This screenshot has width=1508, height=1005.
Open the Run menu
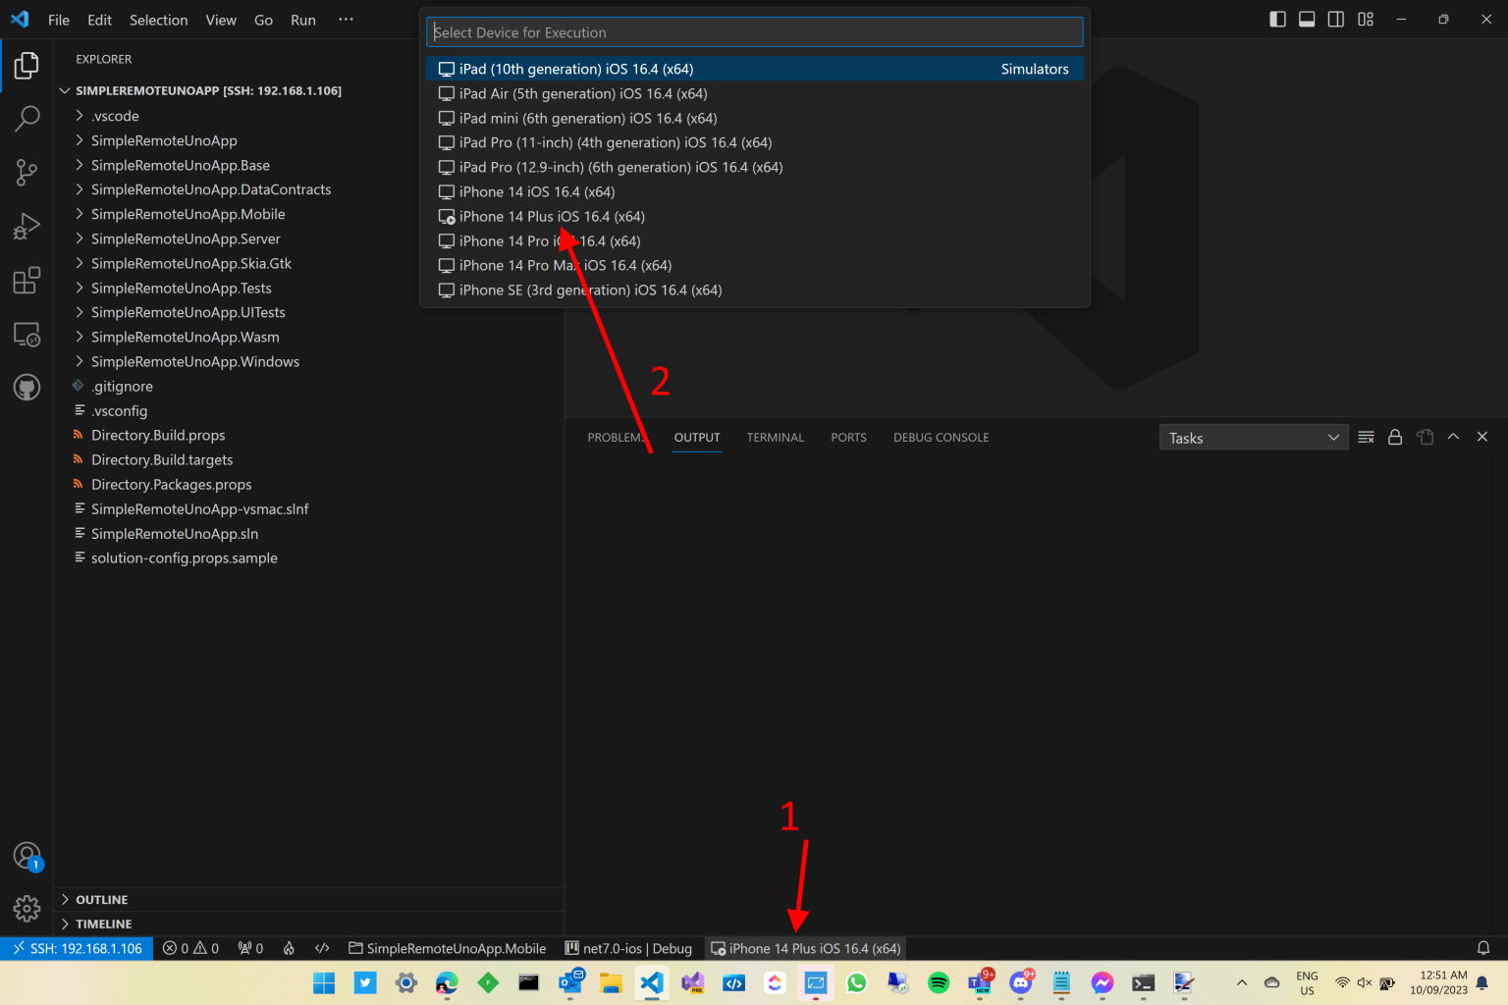302,20
